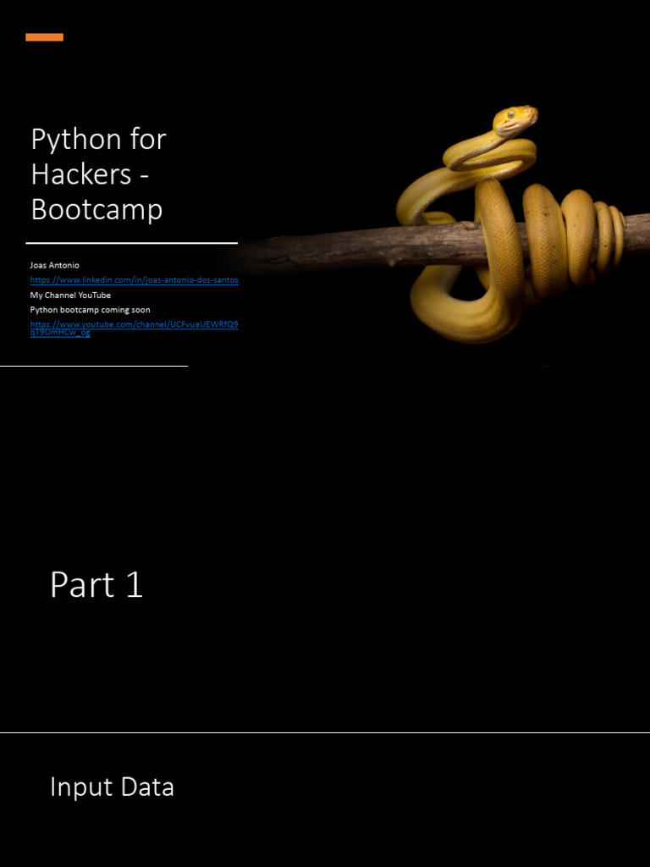Click the word 'Hackers' in the title
The image size is (650, 867).
click(x=82, y=174)
